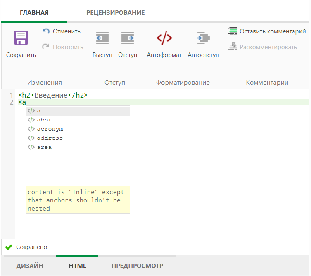Click the yellow tooltip about anchors nesting
This screenshot has width=311, height=276.
pos(78,200)
